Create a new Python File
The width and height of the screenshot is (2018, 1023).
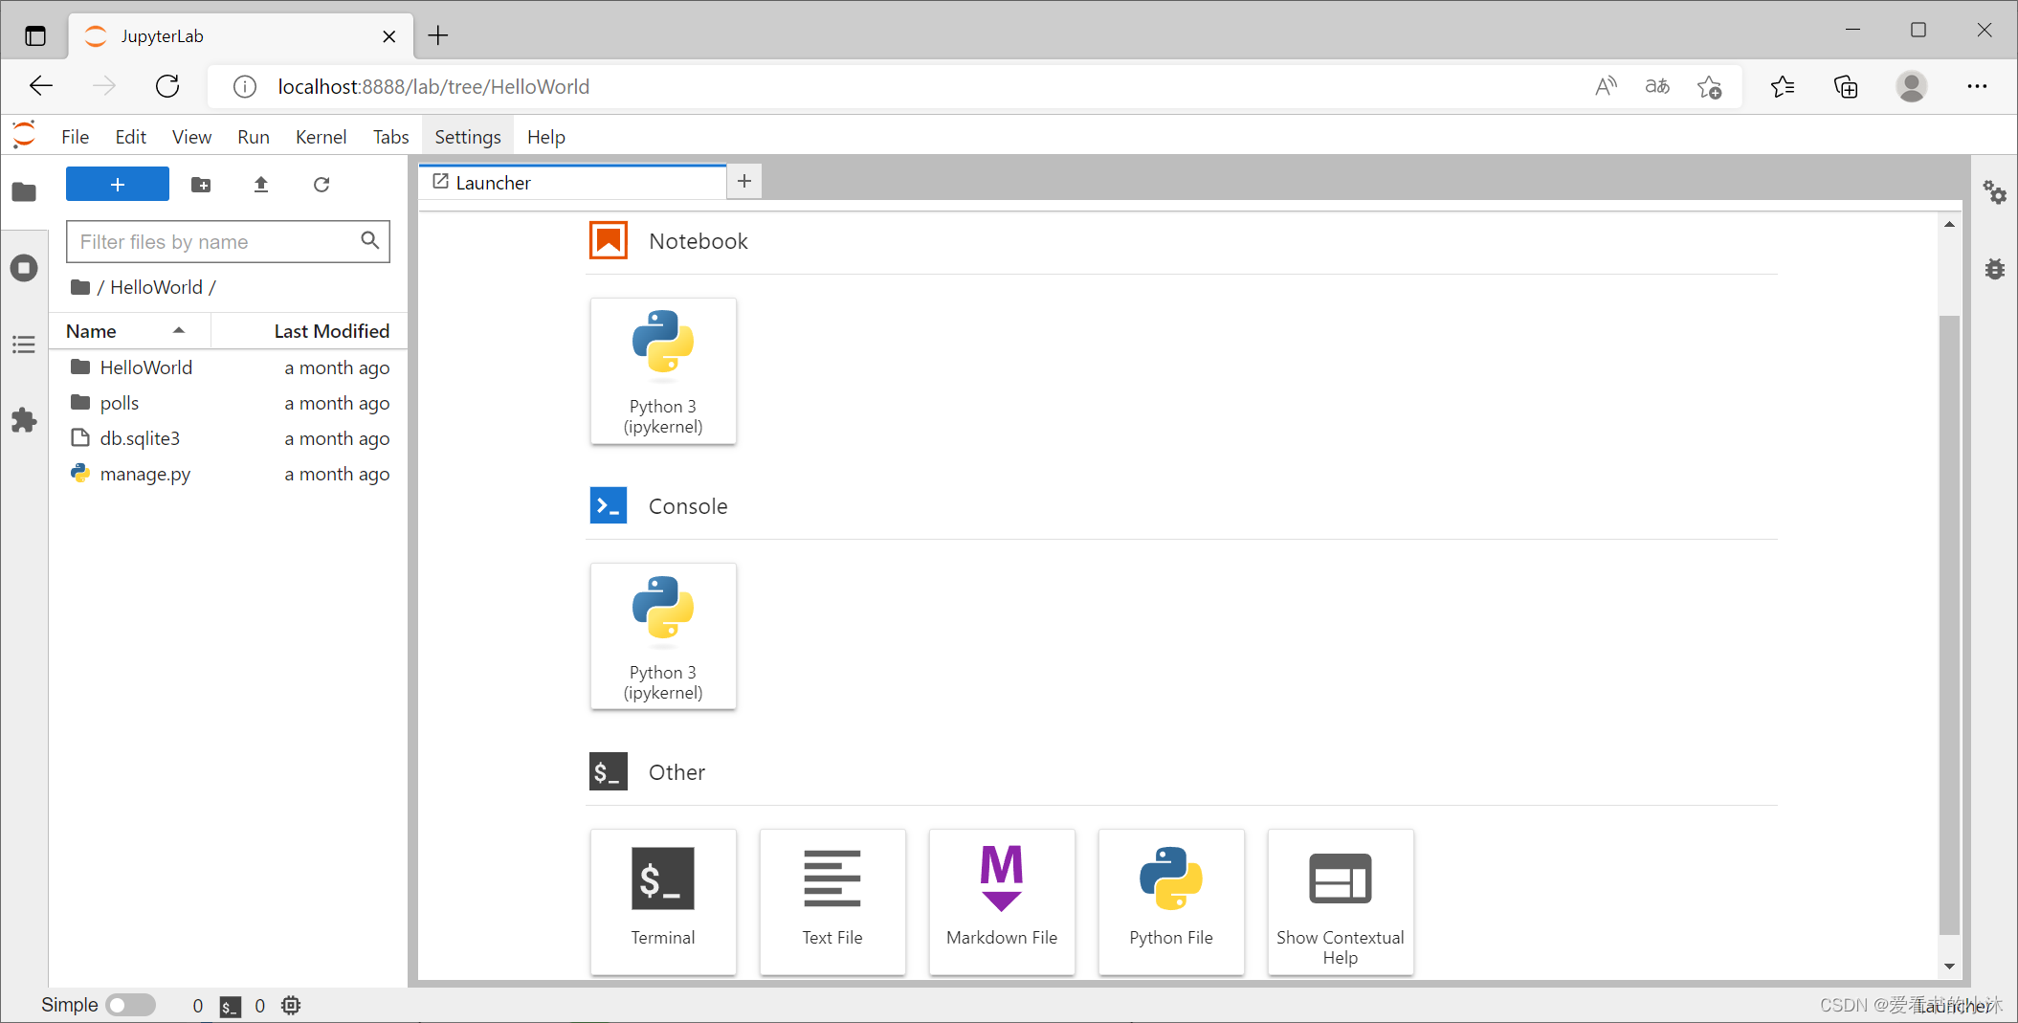click(x=1171, y=902)
